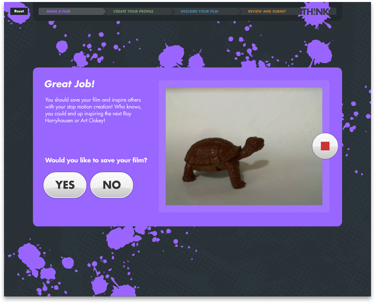The image size is (375, 303).
Task: Click the Reset button
Action: pyautogui.click(x=19, y=11)
